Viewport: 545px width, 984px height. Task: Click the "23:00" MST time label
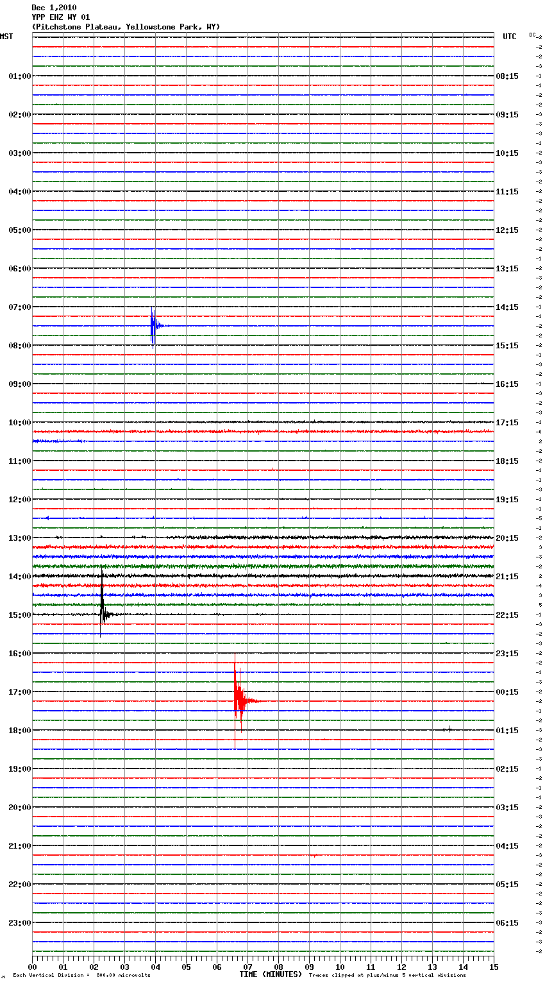pos(19,923)
